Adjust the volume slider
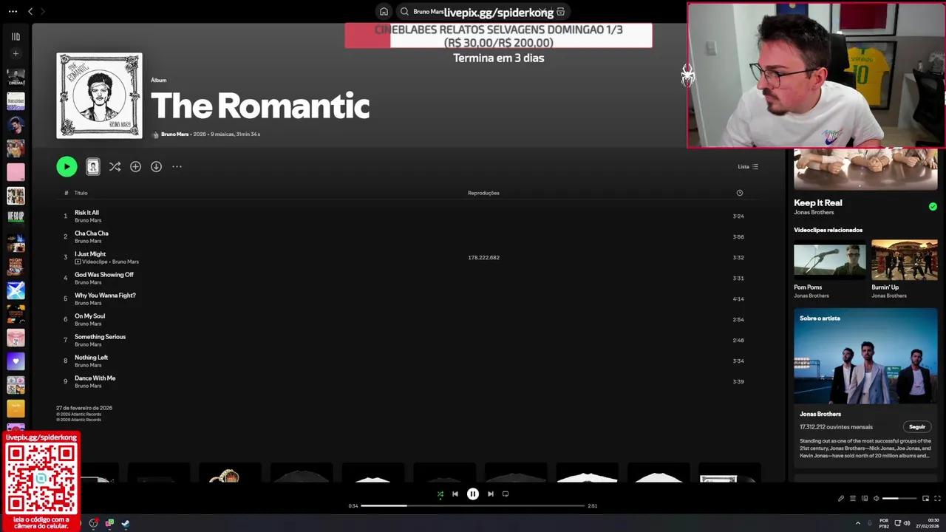 point(899,499)
